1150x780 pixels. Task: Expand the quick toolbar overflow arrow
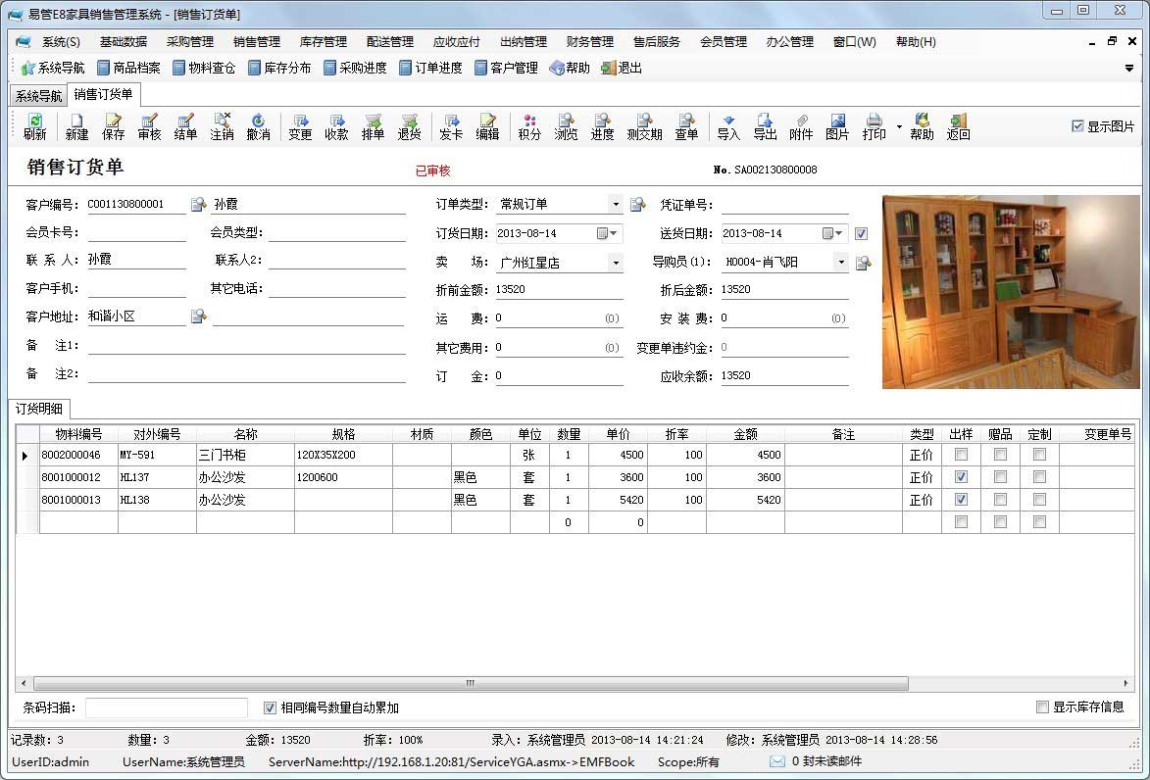[1129, 69]
